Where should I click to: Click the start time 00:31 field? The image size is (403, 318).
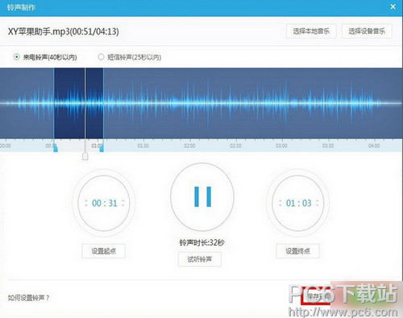105,203
